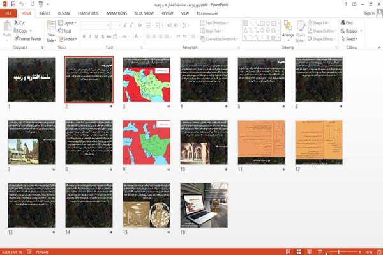Viewport: 383px width, 255px height.
Task: Open the FILE tab
Action: pos(8,13)
